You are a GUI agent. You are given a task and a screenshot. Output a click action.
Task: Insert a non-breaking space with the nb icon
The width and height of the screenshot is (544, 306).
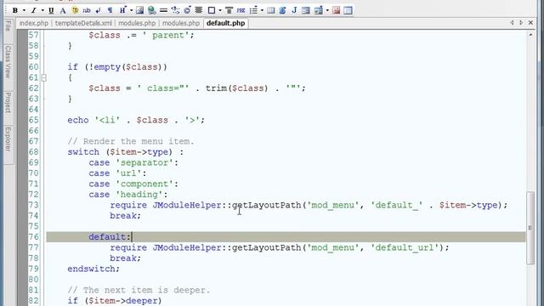(87, 10)
